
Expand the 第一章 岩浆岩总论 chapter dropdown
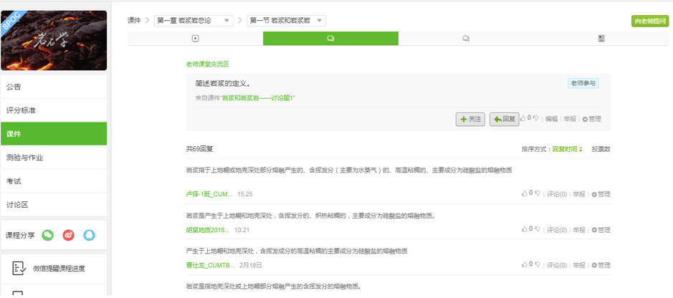[x=194, y=21]
